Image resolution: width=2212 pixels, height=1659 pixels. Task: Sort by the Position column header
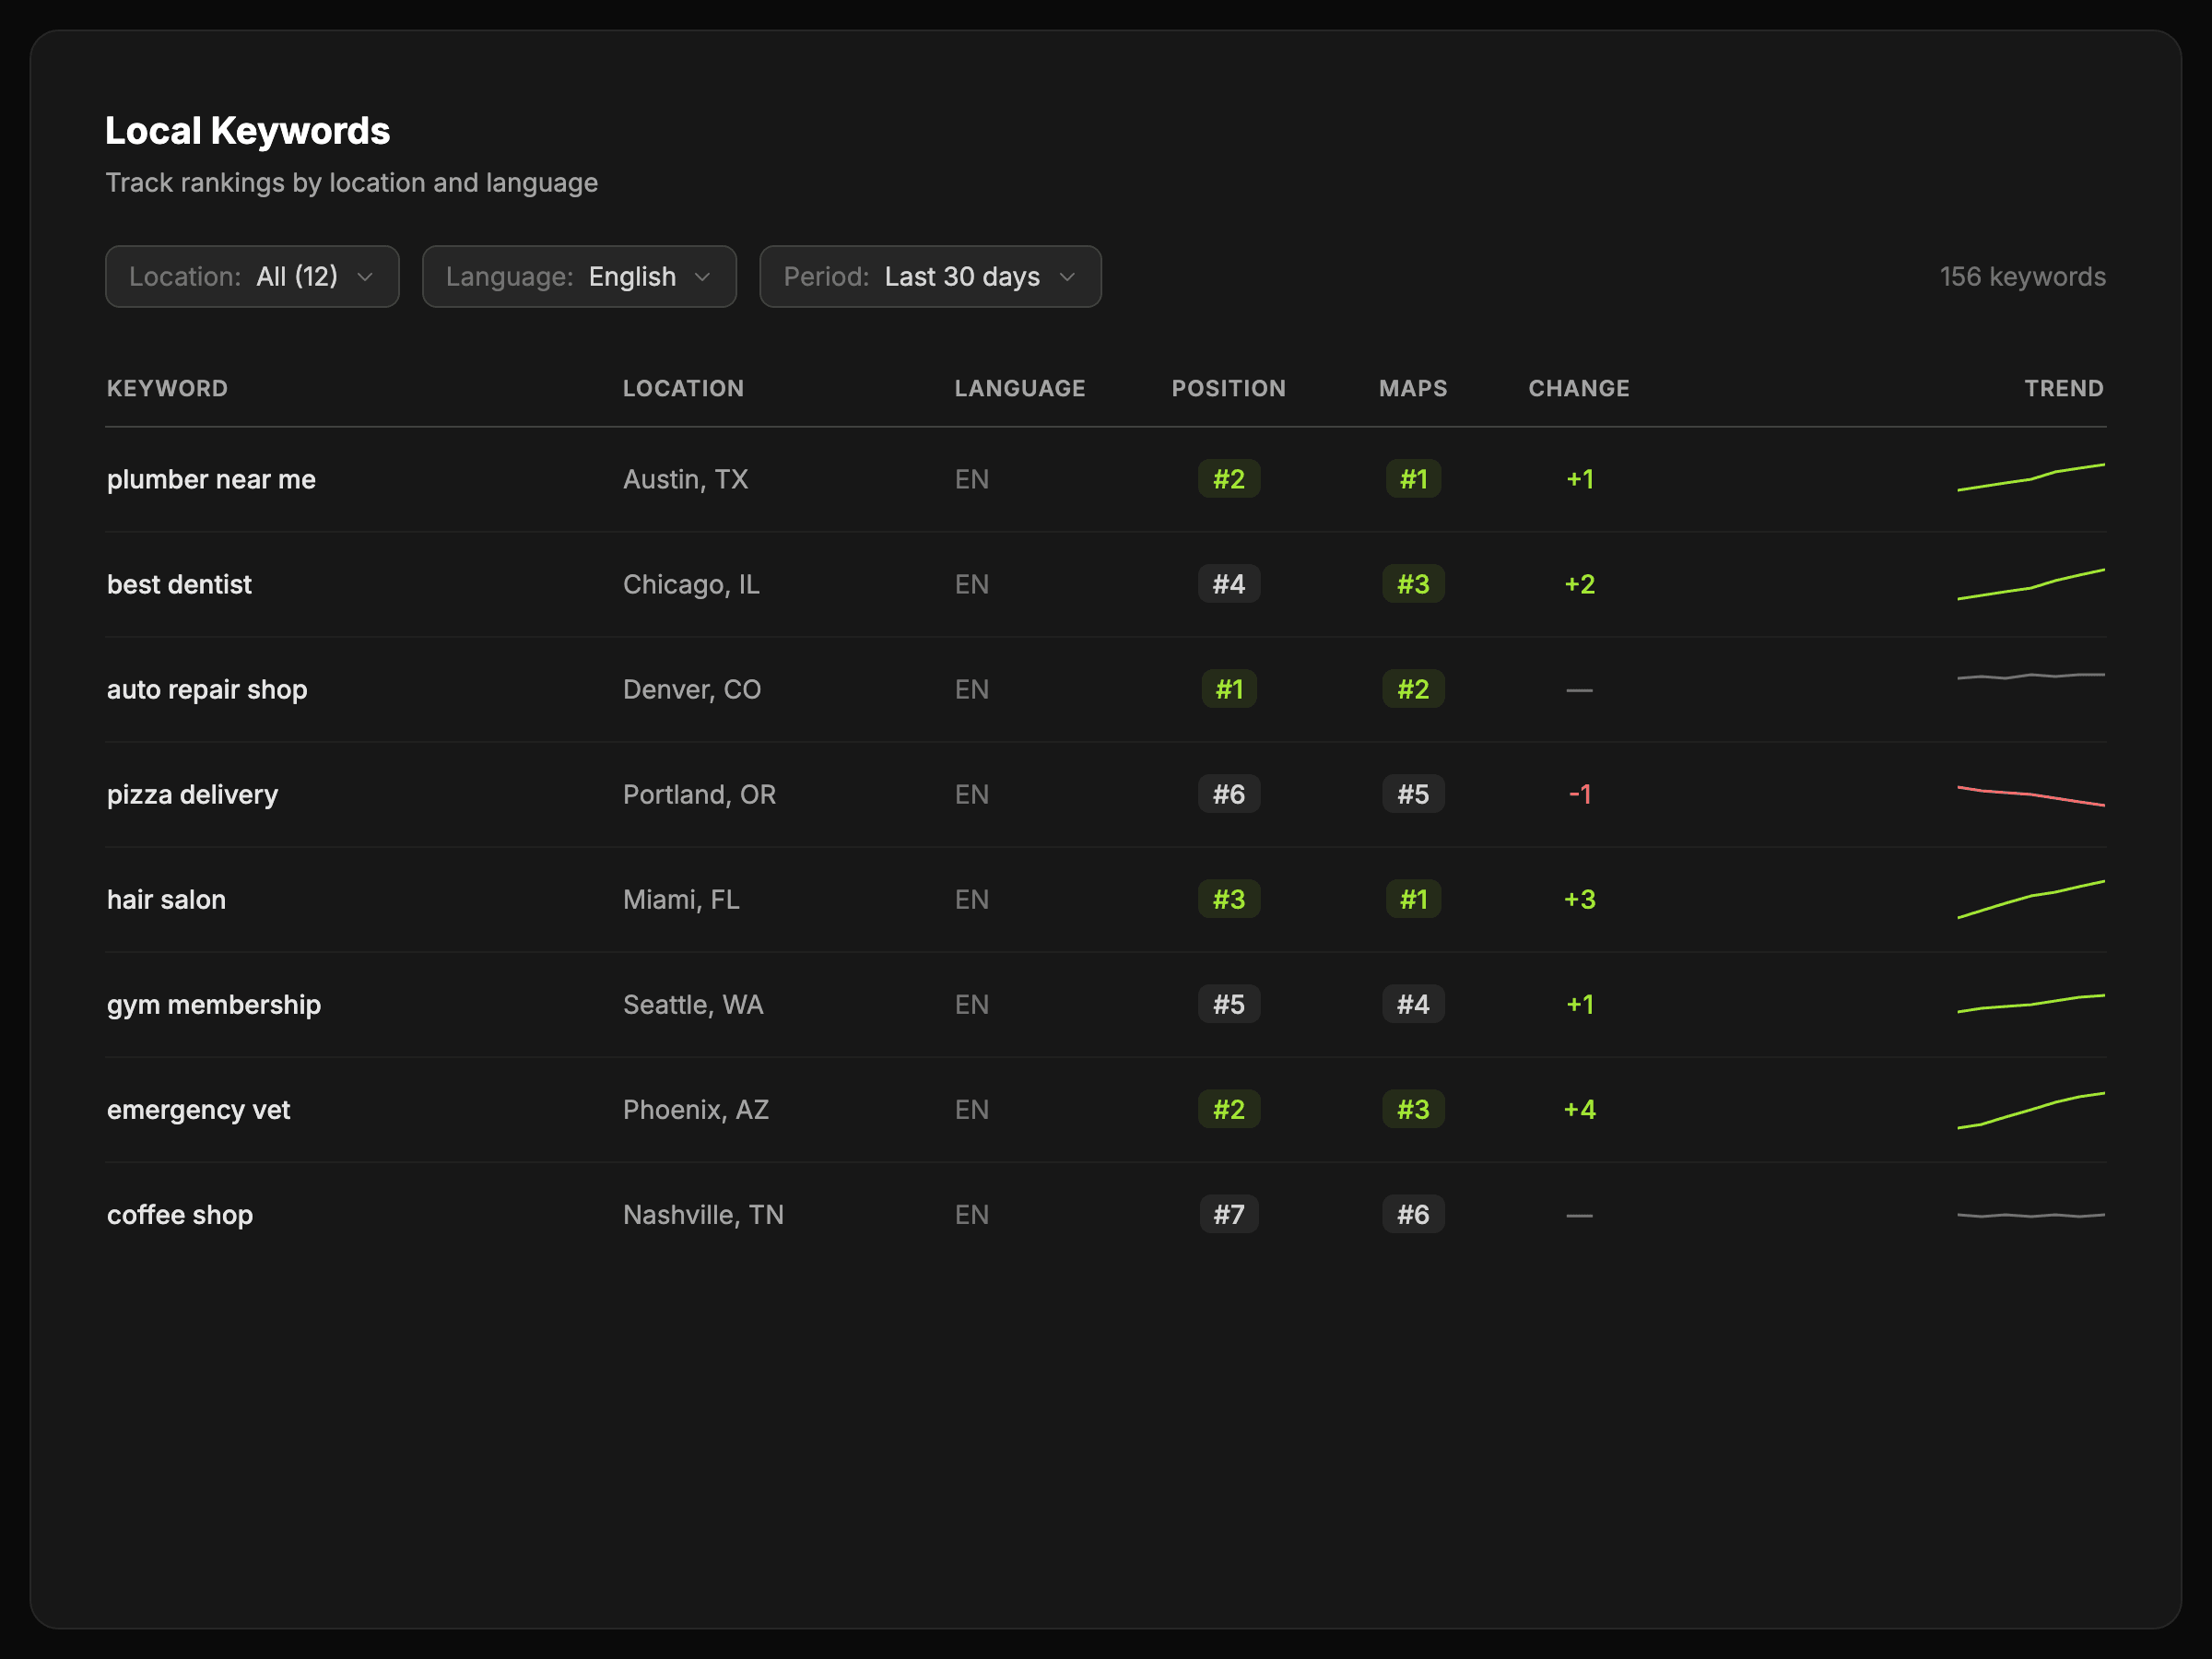coord(1228,388)
